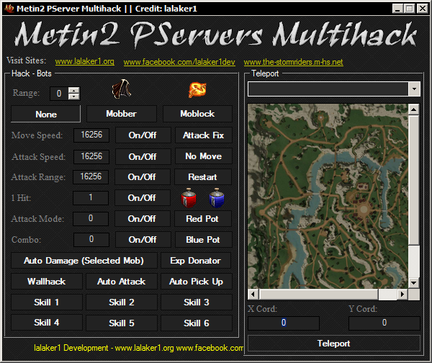Click the Attack Range value field
432x363 pixels.
[91, 176]
